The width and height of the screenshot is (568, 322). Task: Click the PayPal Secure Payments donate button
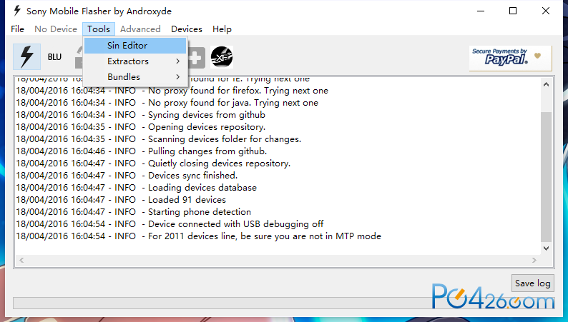pos(511,58)
